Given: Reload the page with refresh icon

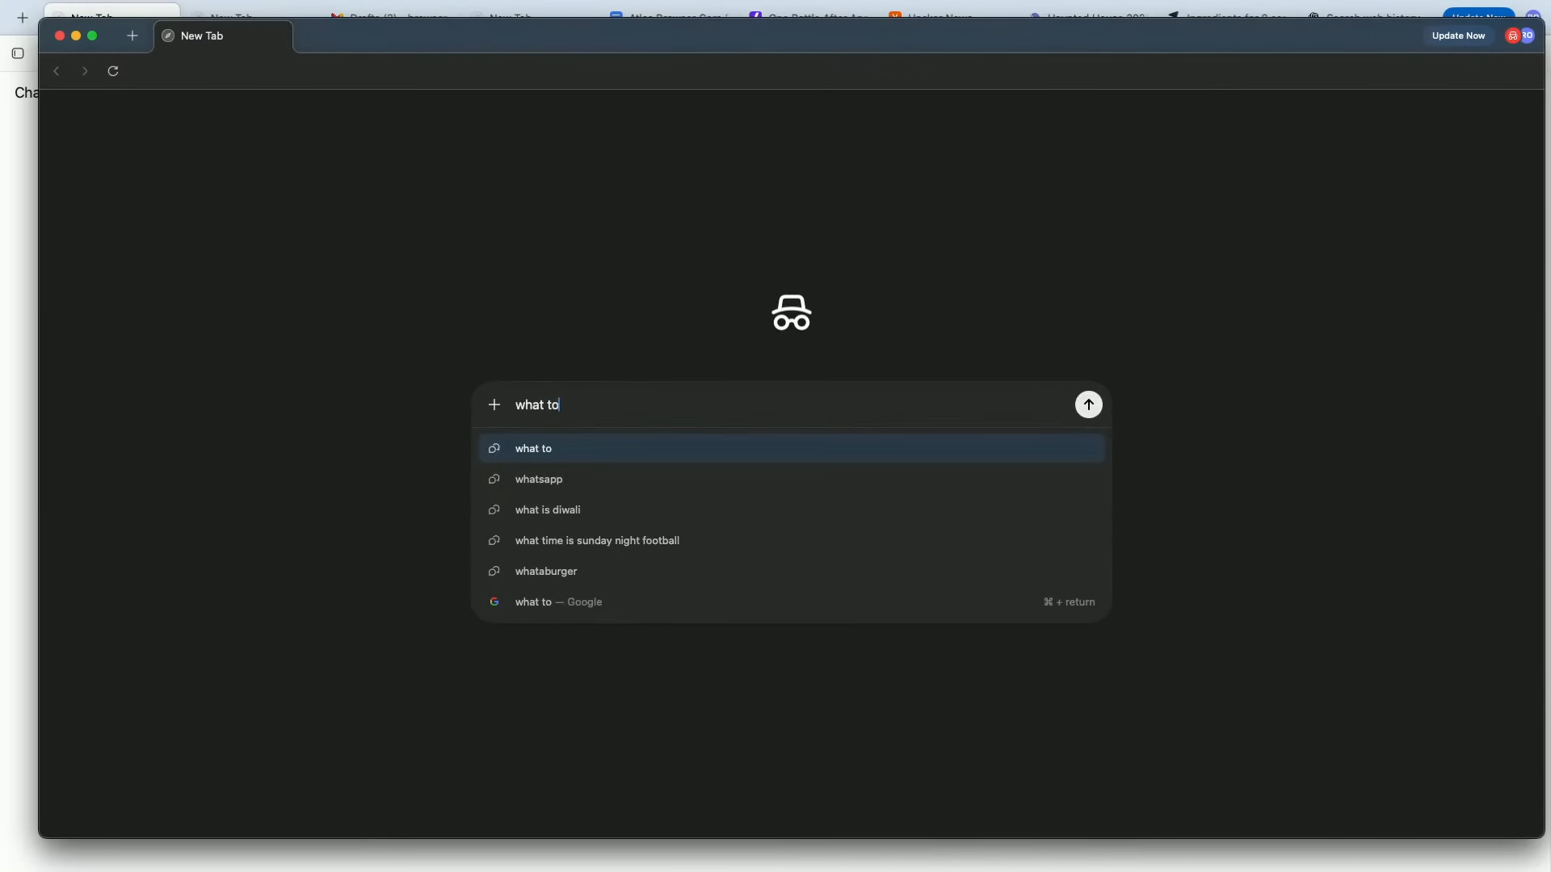Looking at the screenshot, I should 113,71.
